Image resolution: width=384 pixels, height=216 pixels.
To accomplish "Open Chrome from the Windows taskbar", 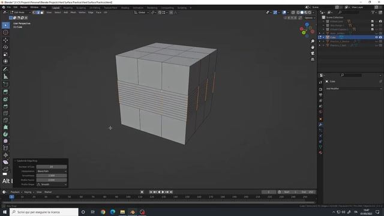I will click(103, 212).
